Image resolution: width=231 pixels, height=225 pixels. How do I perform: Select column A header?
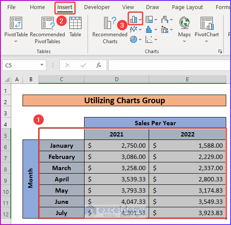[17, 79]
